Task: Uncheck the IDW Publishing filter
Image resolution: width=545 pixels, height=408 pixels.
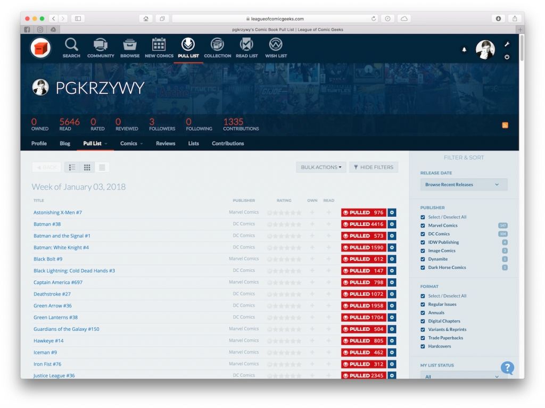Action: (x=423, y=242)
